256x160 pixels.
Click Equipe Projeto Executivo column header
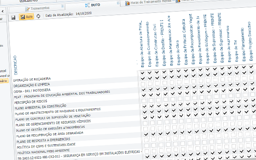(250, 41)
